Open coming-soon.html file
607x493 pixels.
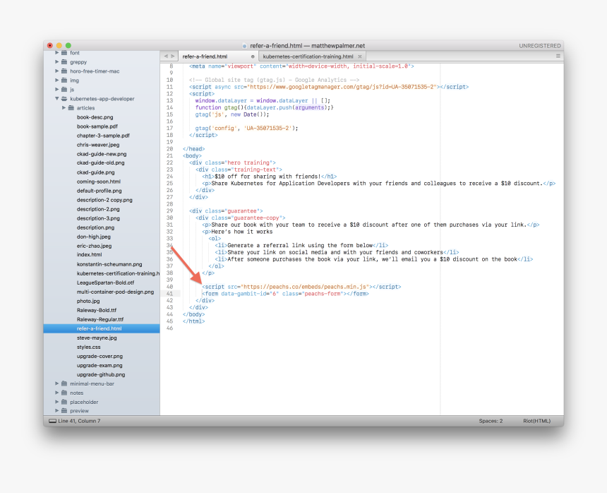pos(99,182)
